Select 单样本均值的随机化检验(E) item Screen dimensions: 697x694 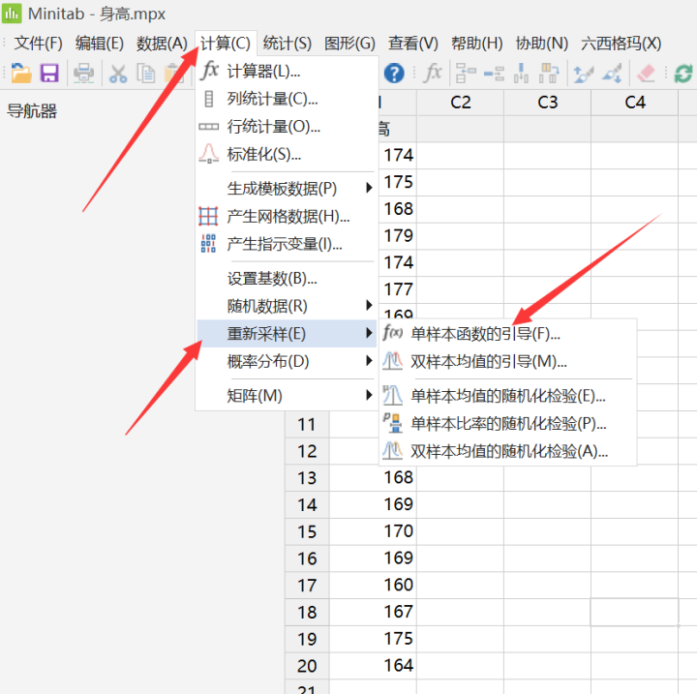click(507, 395)
